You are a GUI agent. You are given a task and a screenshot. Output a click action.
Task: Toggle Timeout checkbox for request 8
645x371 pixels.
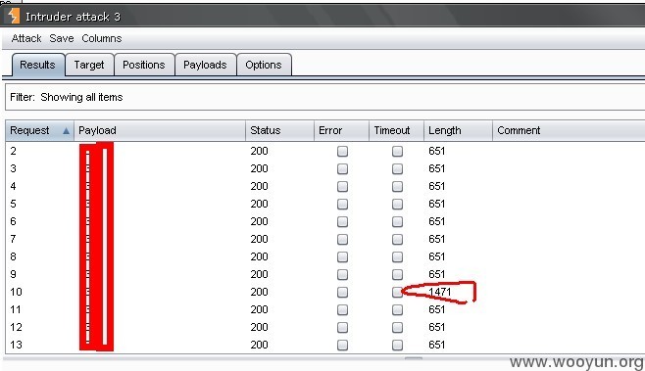(x=397, y=257)
